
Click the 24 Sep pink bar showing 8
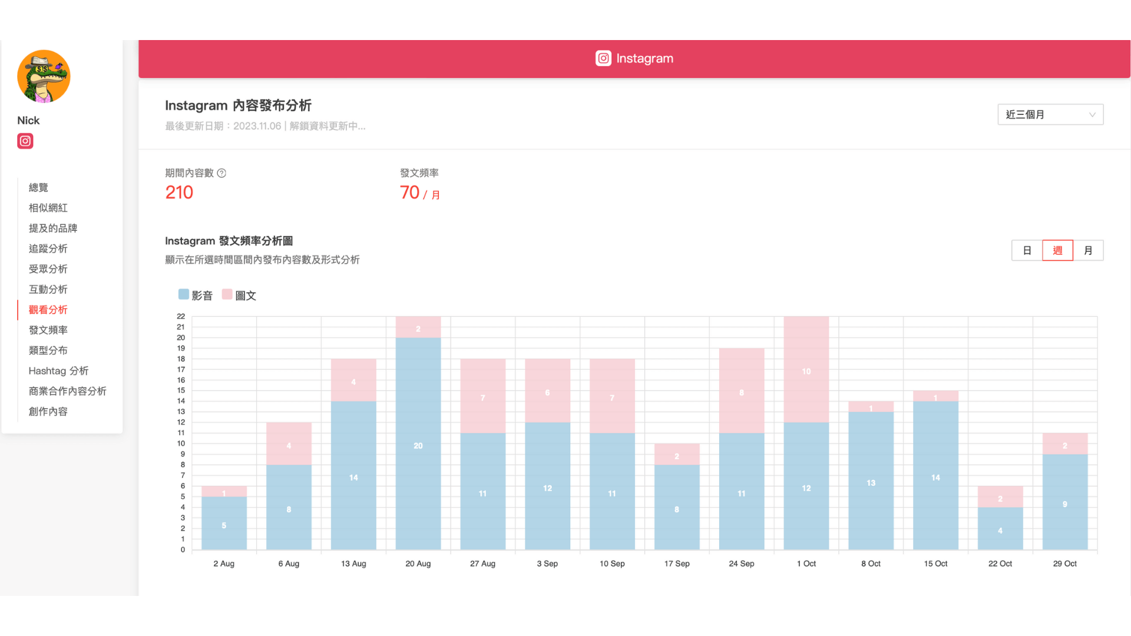pos(742,390)
